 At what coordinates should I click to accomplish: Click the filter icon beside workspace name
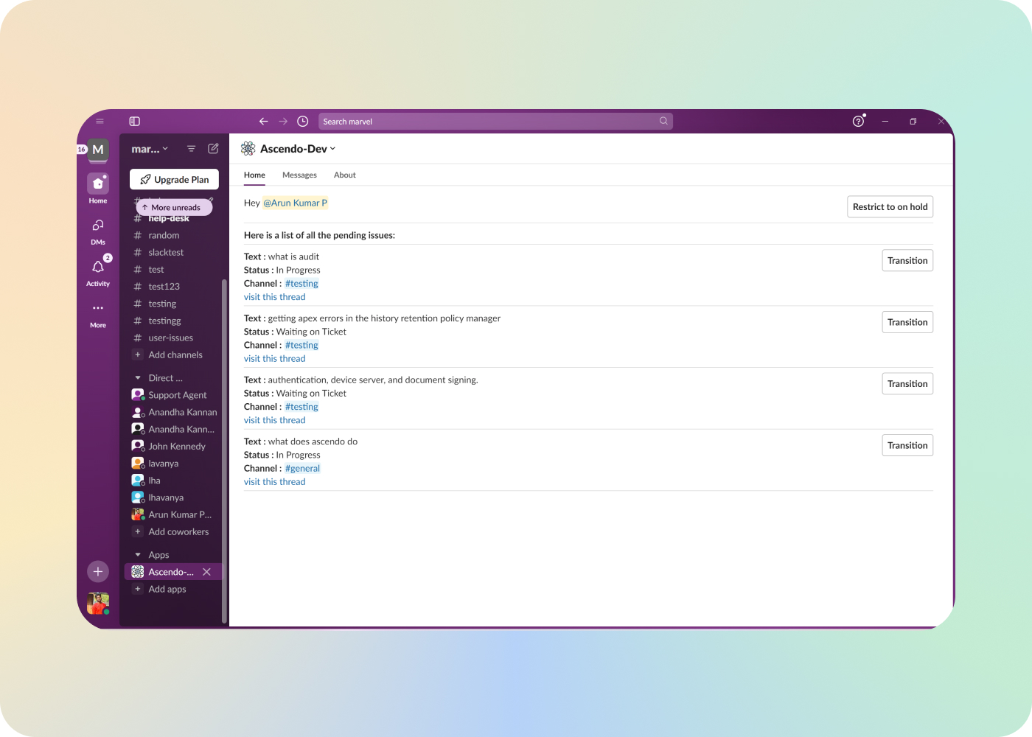(191, 149)
